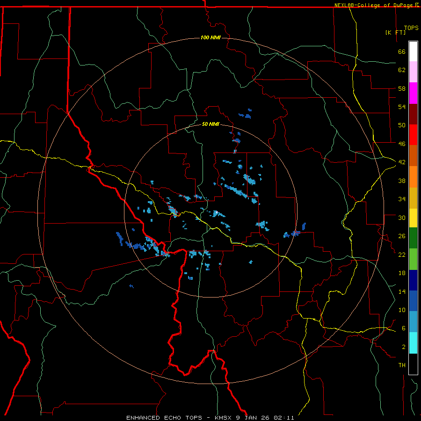Click the 2 value on the legend

404,347
